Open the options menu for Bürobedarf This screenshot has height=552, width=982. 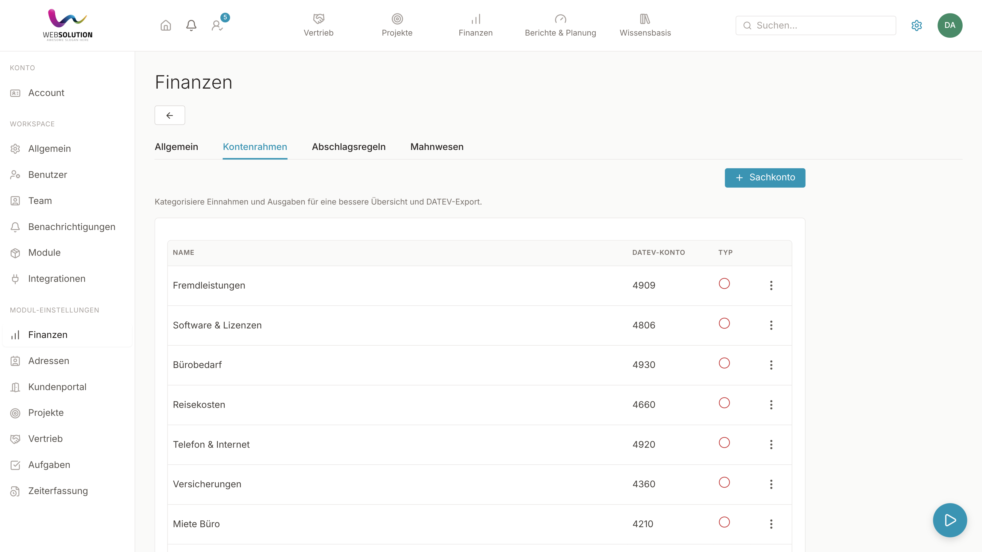(771, 365)
